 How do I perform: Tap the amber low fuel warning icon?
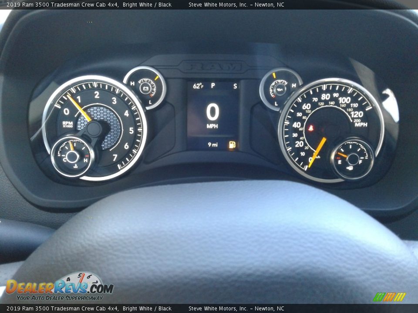(x=232, y=145)
